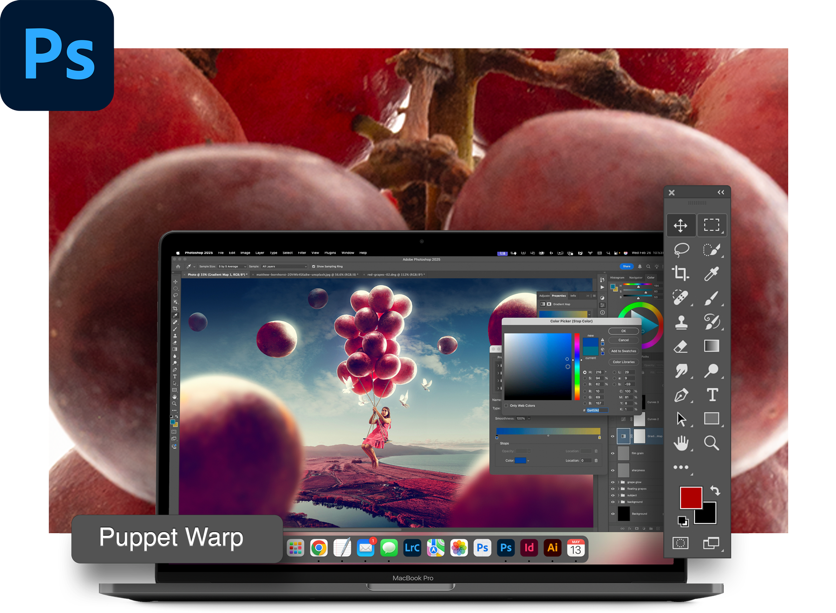Hide the film grain layer

coord(613,453)
